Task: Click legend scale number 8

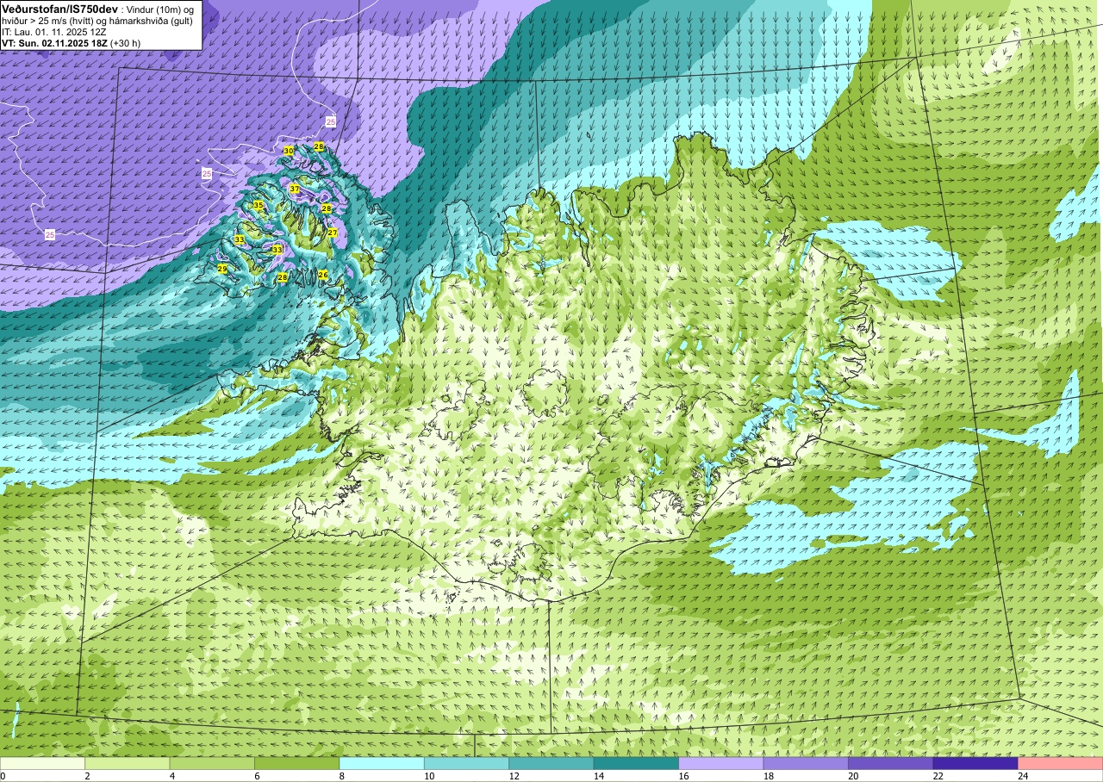Action: 340,776
